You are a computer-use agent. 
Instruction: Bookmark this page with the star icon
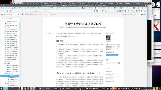pos(105,11)
